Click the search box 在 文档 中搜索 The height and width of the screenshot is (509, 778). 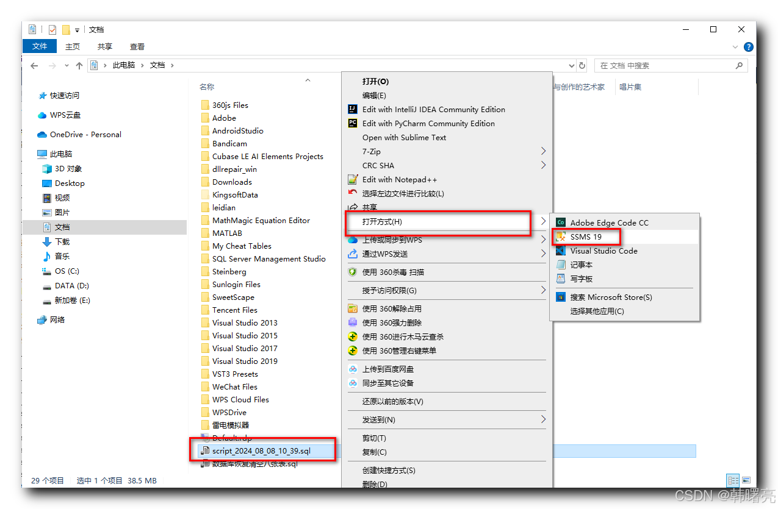click(x=671, y=65)
